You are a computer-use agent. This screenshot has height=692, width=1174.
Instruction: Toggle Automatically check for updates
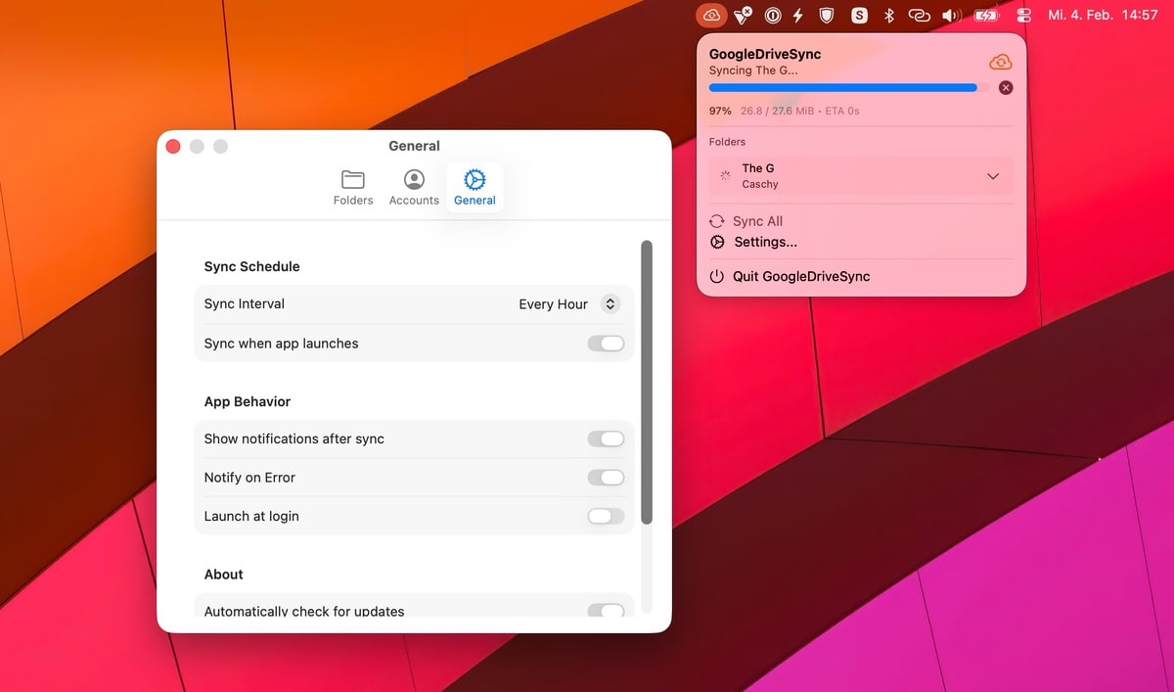click(x=606, y=610)
